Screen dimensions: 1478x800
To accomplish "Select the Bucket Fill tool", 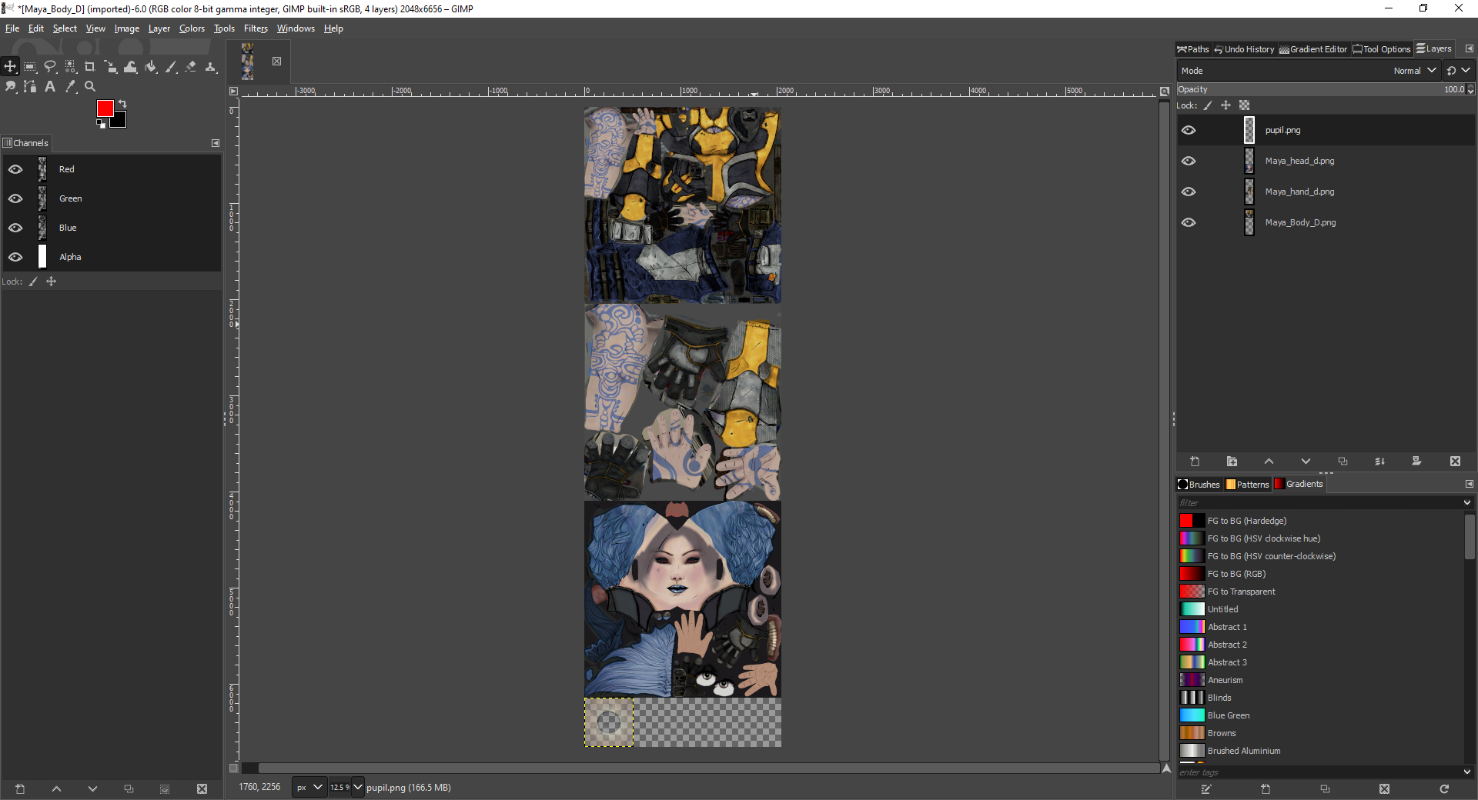I will pos(151,67).
